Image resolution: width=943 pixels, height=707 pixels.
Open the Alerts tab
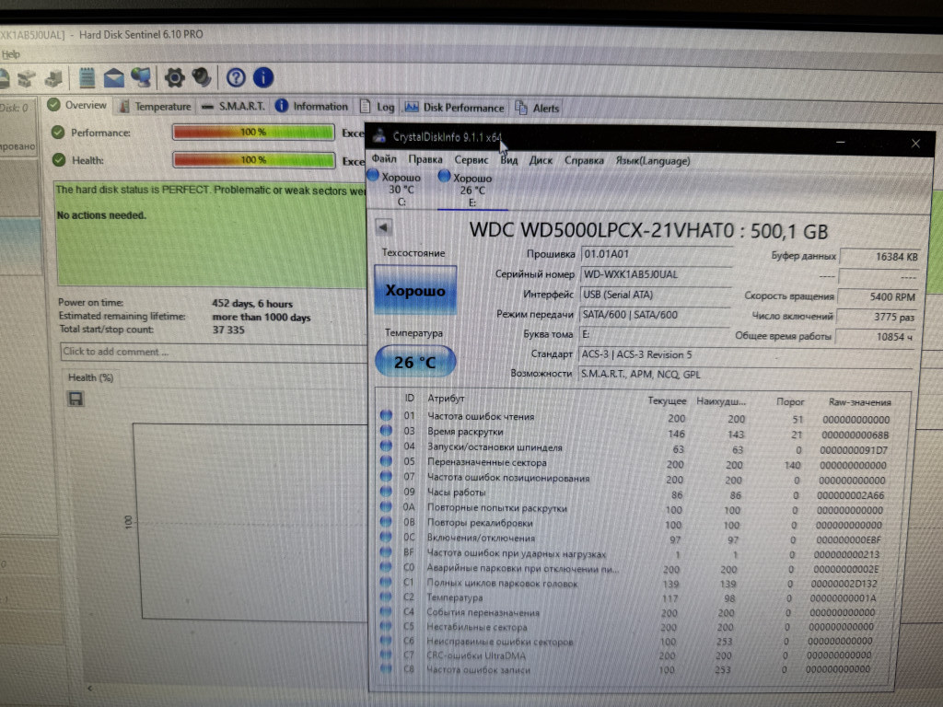(x=537, y=109)
